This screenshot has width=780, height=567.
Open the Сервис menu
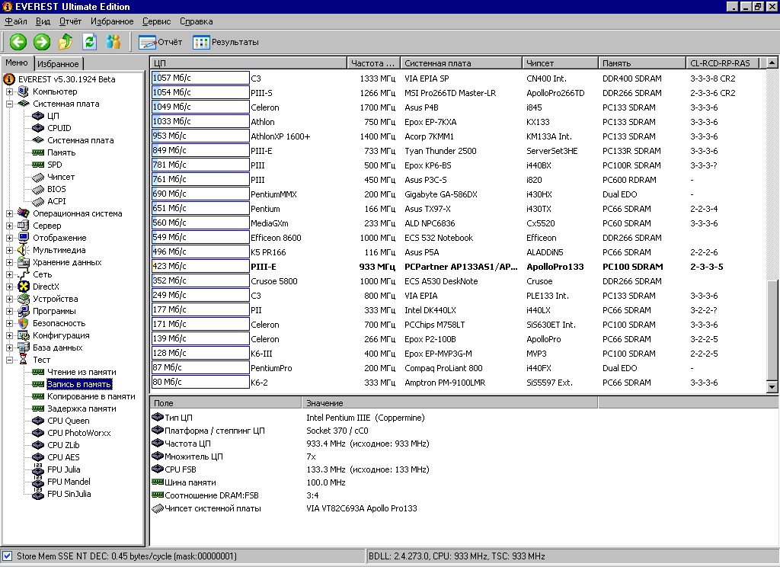point(156,21)
